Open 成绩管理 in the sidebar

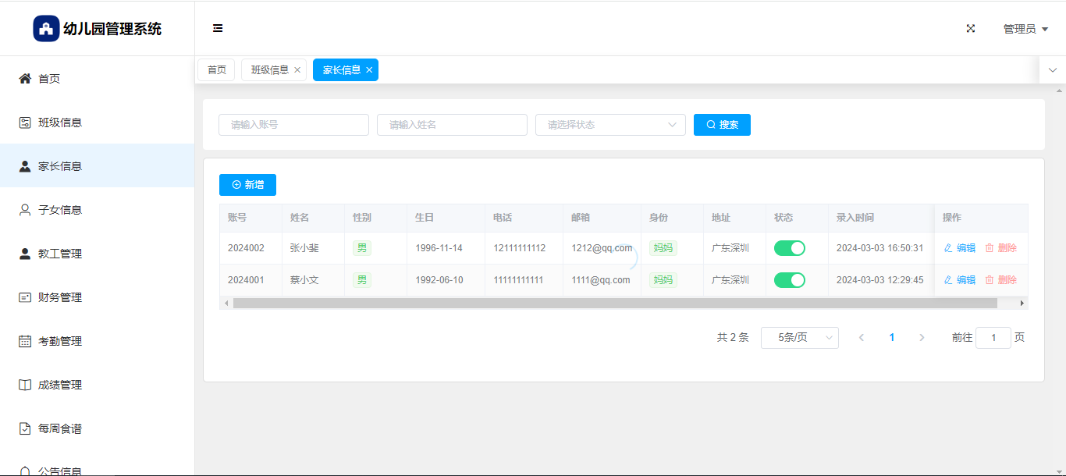click(59, 385)
